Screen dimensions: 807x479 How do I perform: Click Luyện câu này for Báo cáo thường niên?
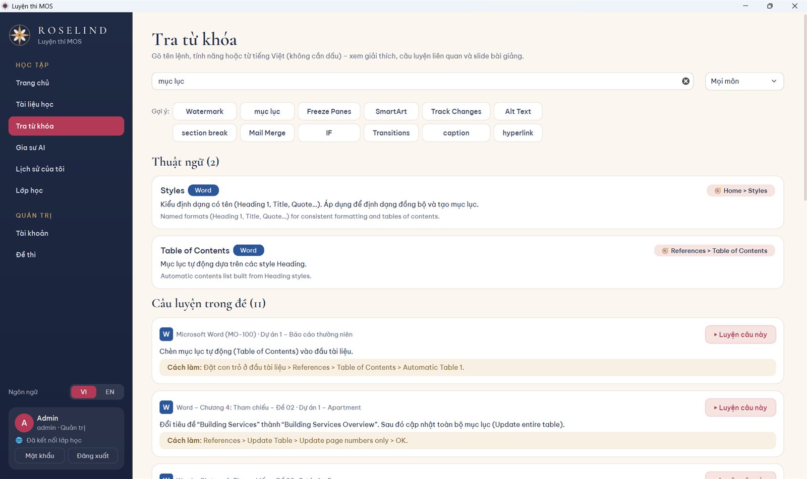point(740,334)
